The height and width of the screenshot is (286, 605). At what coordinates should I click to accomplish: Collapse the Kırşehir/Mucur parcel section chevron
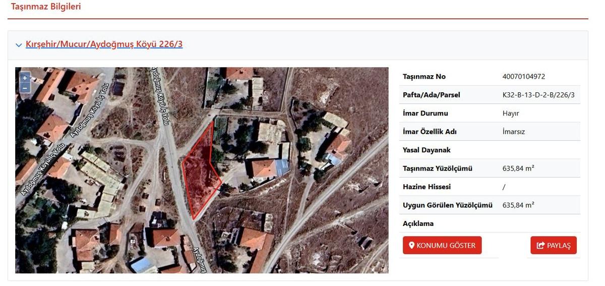19,45
